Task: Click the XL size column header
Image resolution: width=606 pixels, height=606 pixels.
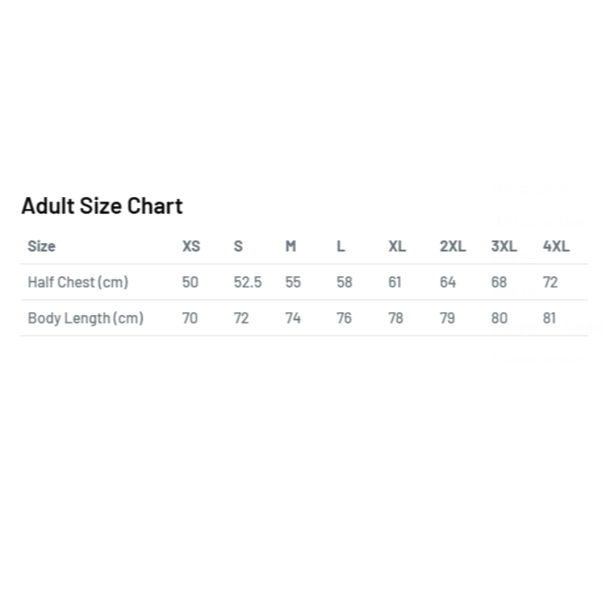Action: (x=396, y=246)
